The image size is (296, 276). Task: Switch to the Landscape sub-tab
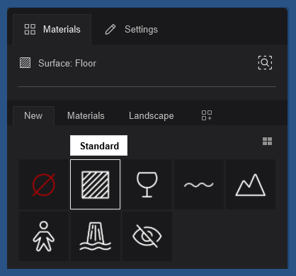point(152,116)
